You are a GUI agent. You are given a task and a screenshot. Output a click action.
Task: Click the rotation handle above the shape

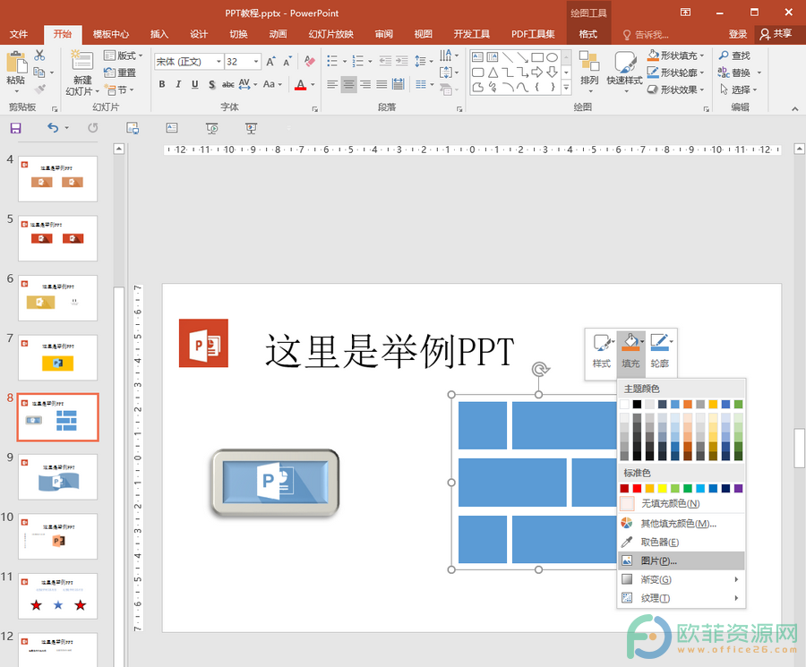(540, 369)
